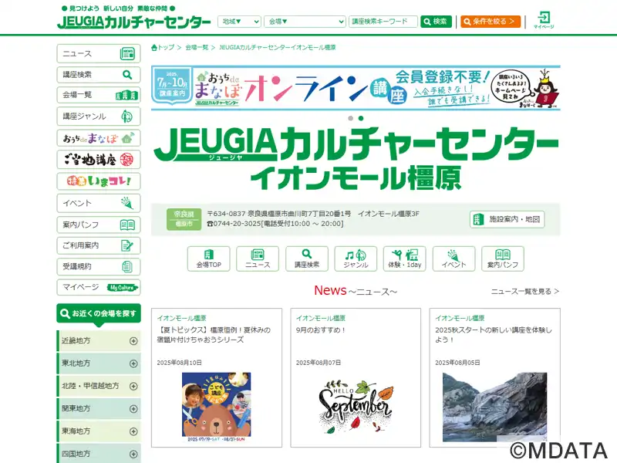
Task: Expand the 北陸・甲信越地方 region plus icon
Action: pyautogui.click(x=133, y=387)
